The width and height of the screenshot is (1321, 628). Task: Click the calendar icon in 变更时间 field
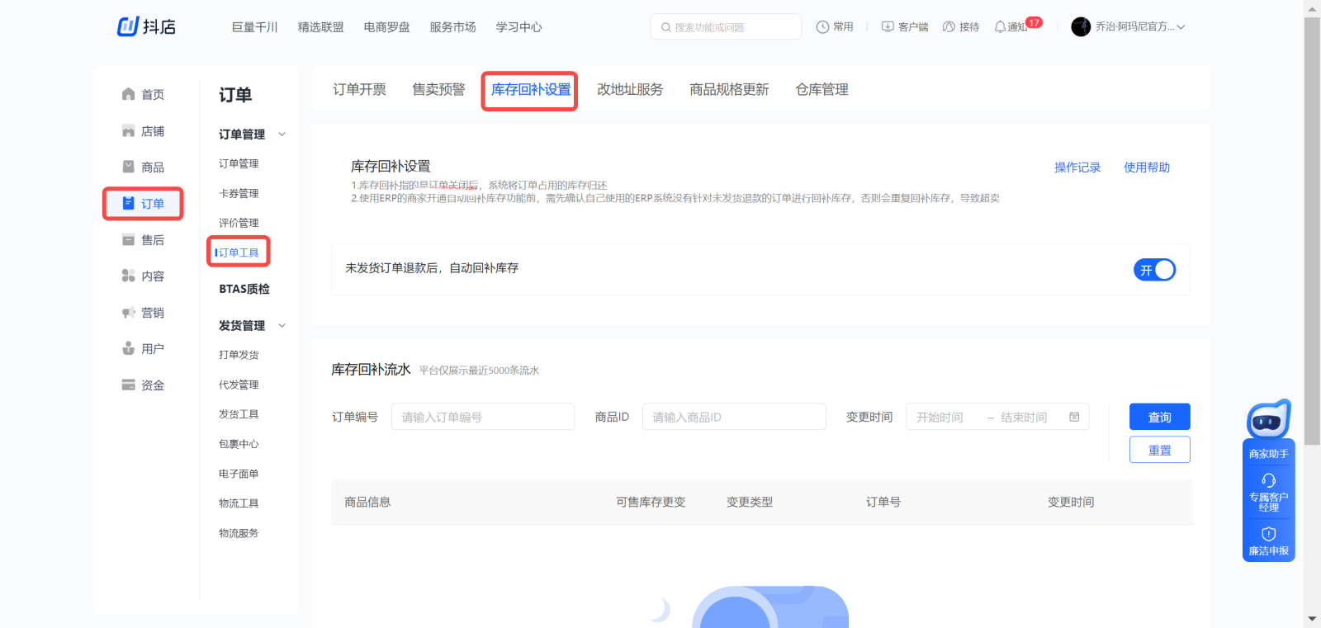[x=1074, y=417]
